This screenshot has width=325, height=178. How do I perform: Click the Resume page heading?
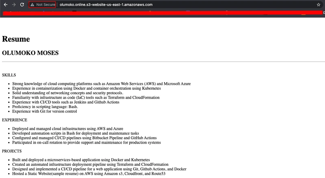(x=16, y=39)
